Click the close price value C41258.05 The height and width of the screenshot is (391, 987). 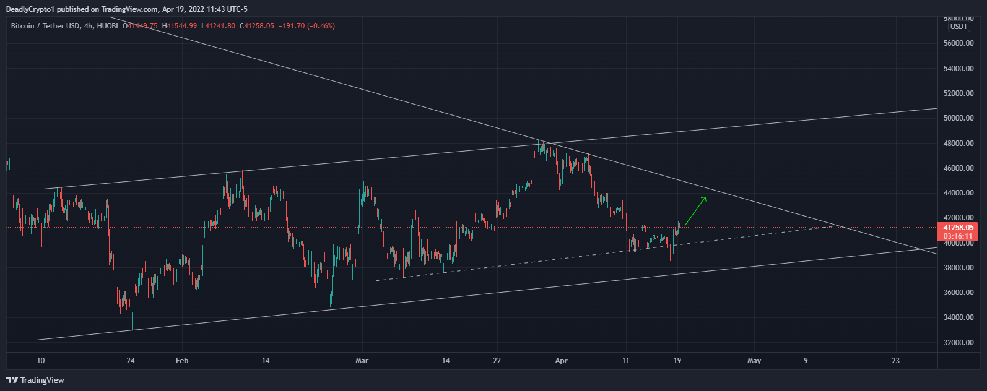(x=258, y=26)
